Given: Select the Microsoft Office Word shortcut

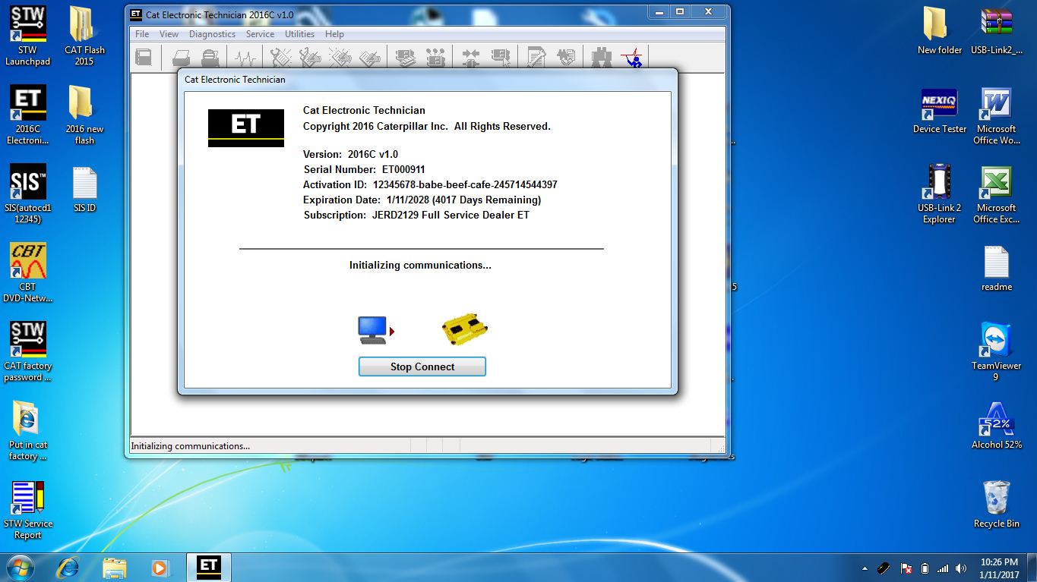Looking at the screenshot, I should coord(996,115).
